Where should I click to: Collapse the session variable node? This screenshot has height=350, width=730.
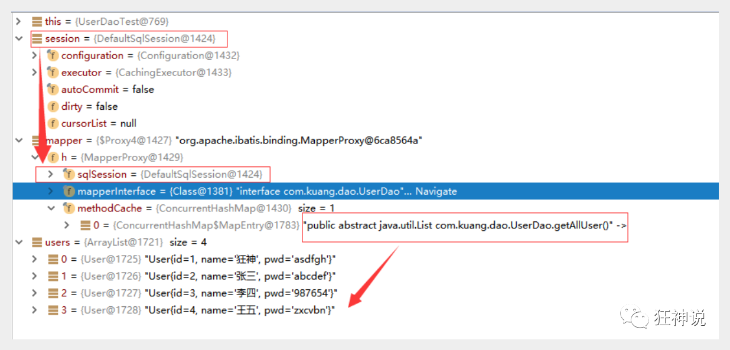pyautogui.click(x=18, y=38)
